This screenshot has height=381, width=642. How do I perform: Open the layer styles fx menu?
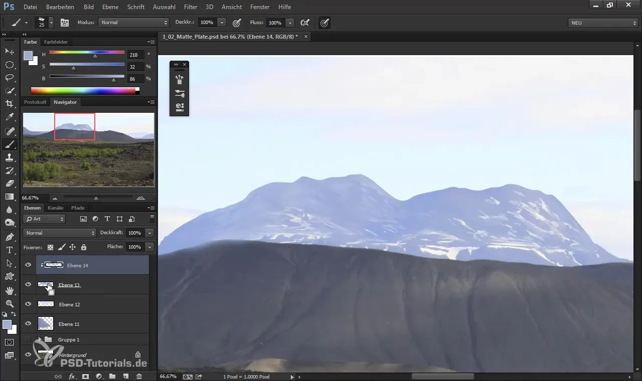tap(72, 376)
